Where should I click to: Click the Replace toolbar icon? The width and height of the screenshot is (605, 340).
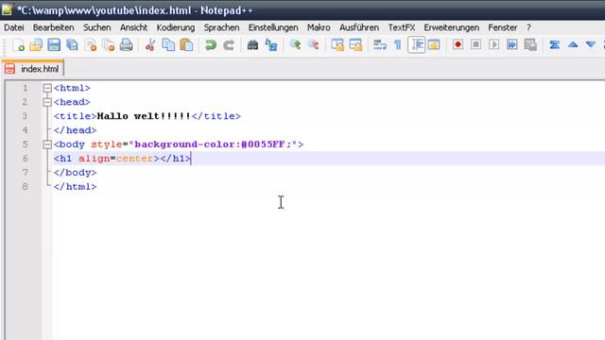(x=271, y=45)
